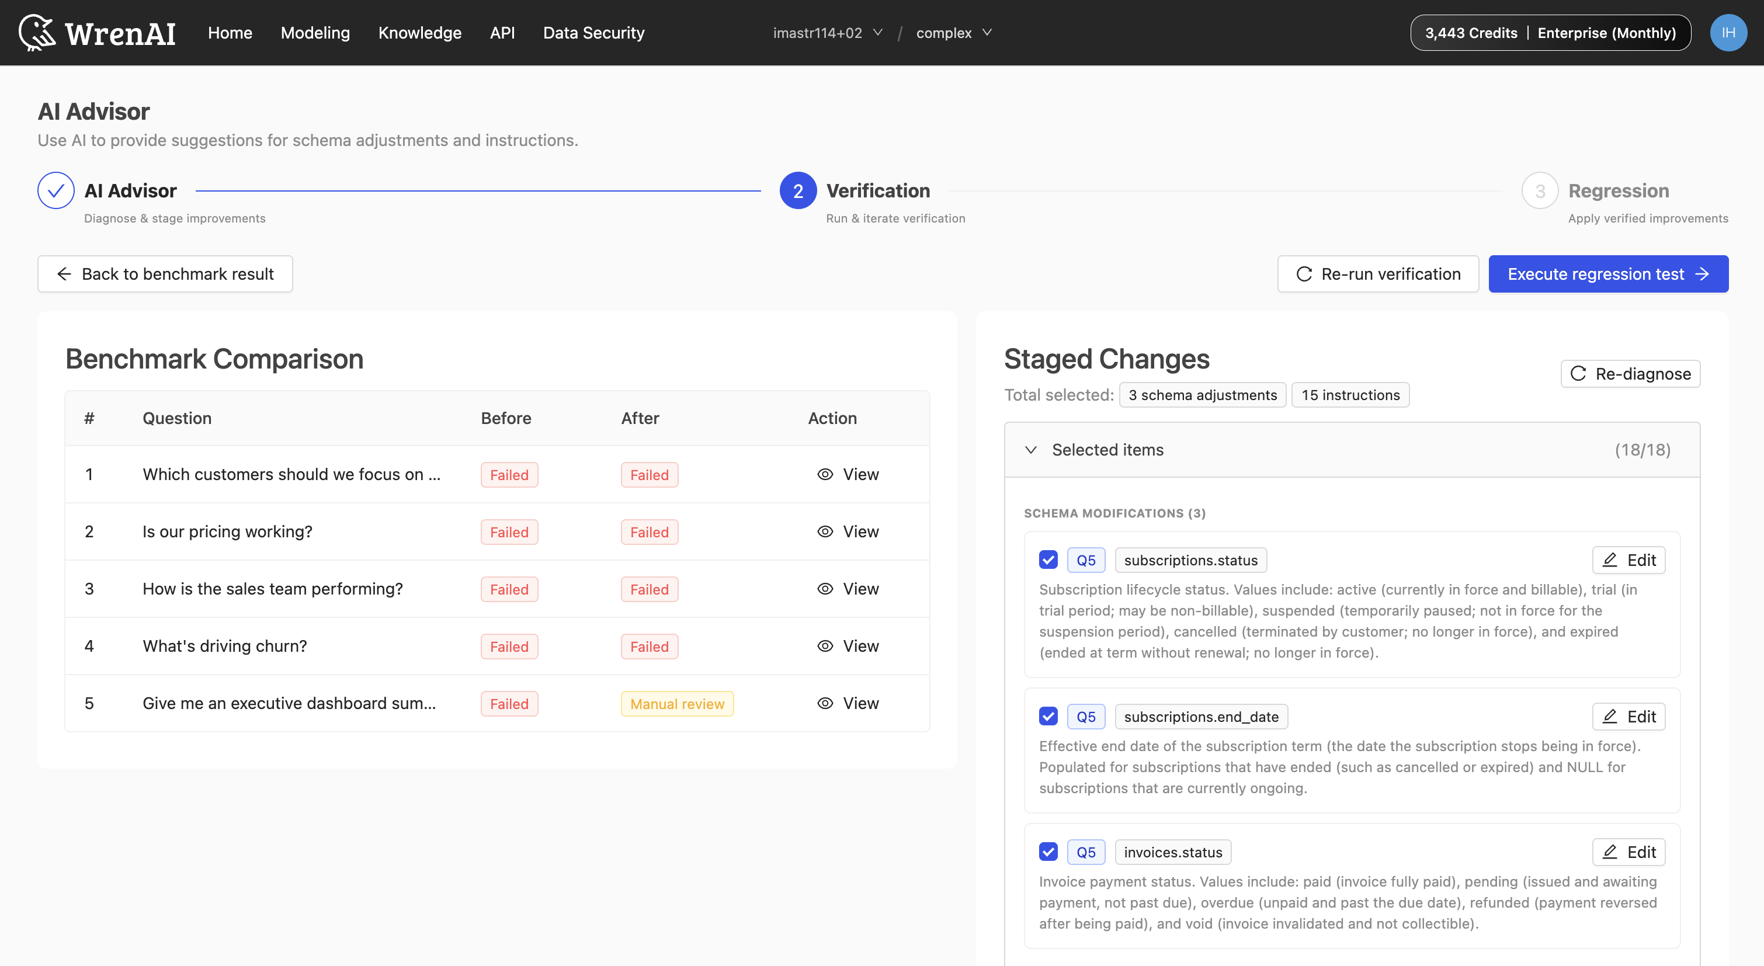
Task: Select the step 2 Verification circle
Action: point(798,190)
